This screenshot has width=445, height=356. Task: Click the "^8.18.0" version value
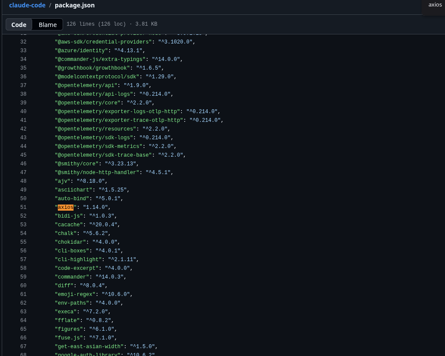coord(91,181)
